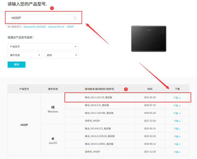The width and height of the screenshot is (197, 159).
Task: Download the Windows H430P manual dated 2017-12-26
Action: (177, 121)
